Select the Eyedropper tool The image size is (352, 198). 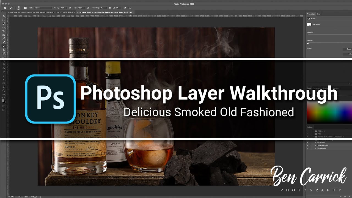point(4,39)
